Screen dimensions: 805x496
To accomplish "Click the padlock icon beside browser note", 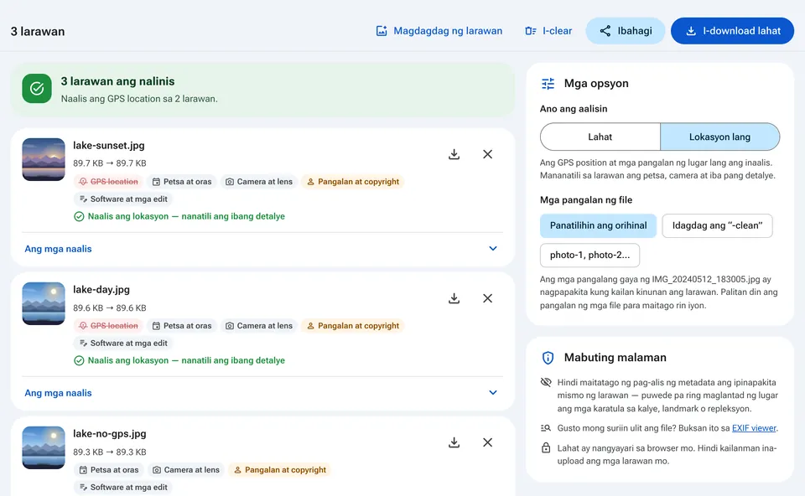I will (546, 447).
